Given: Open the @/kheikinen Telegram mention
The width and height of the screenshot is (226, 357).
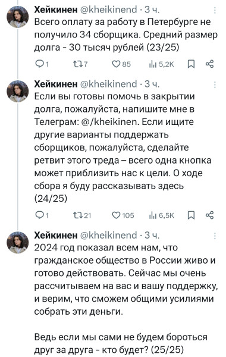Looking at the screenshot, I should [109, 122].
